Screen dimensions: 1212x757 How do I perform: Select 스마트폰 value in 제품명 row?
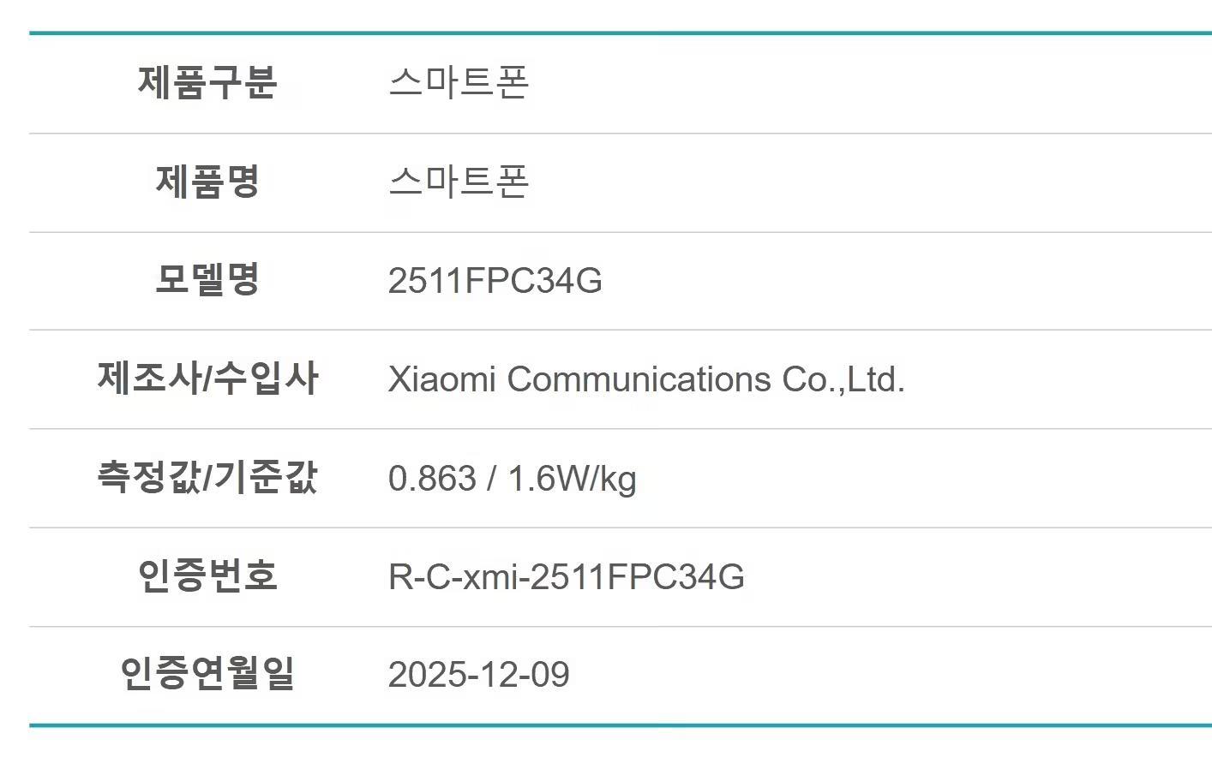pos(459,182)
